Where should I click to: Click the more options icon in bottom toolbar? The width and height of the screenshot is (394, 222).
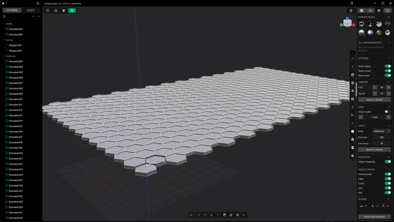(x=244, y=215)
